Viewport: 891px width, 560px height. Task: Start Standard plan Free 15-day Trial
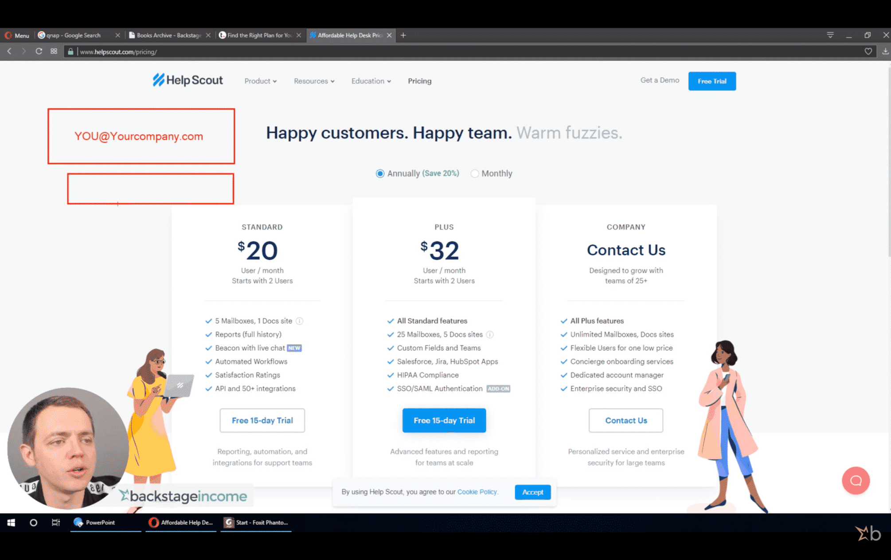click(262, 420)
